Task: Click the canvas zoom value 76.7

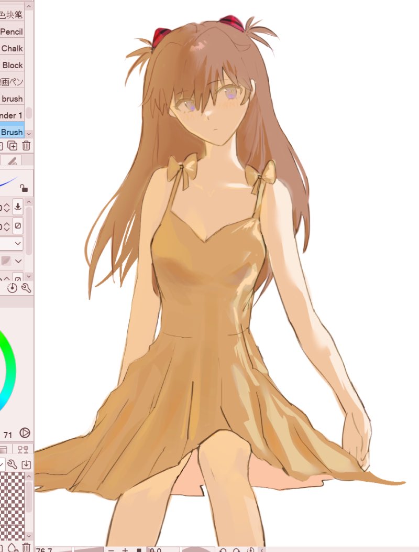Action: [x=45, y=549]
